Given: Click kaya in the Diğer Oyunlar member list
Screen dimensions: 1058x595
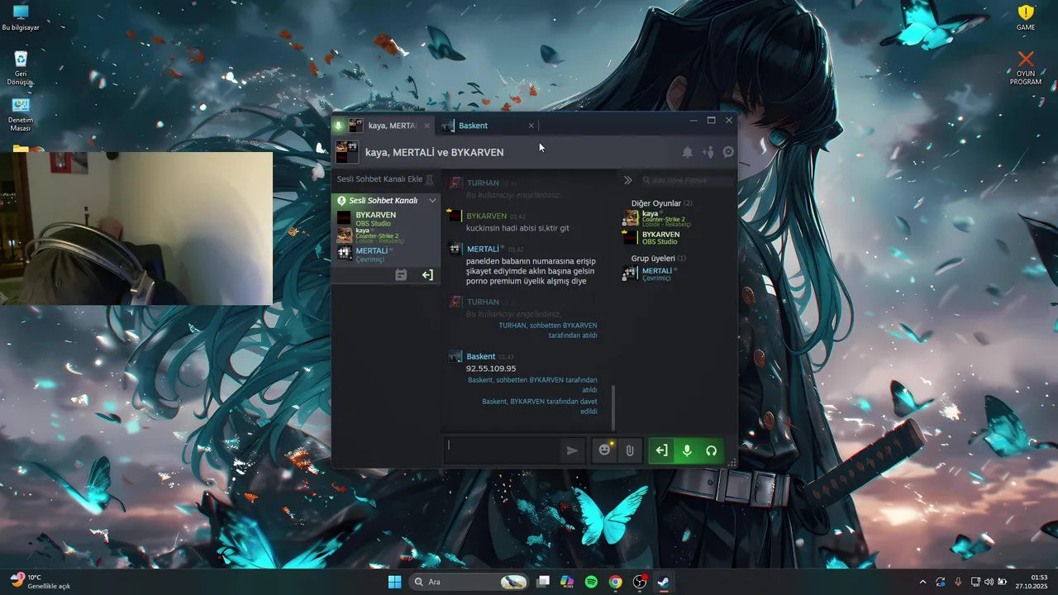Looking at the screenshot, I should (x=678, y=218).
